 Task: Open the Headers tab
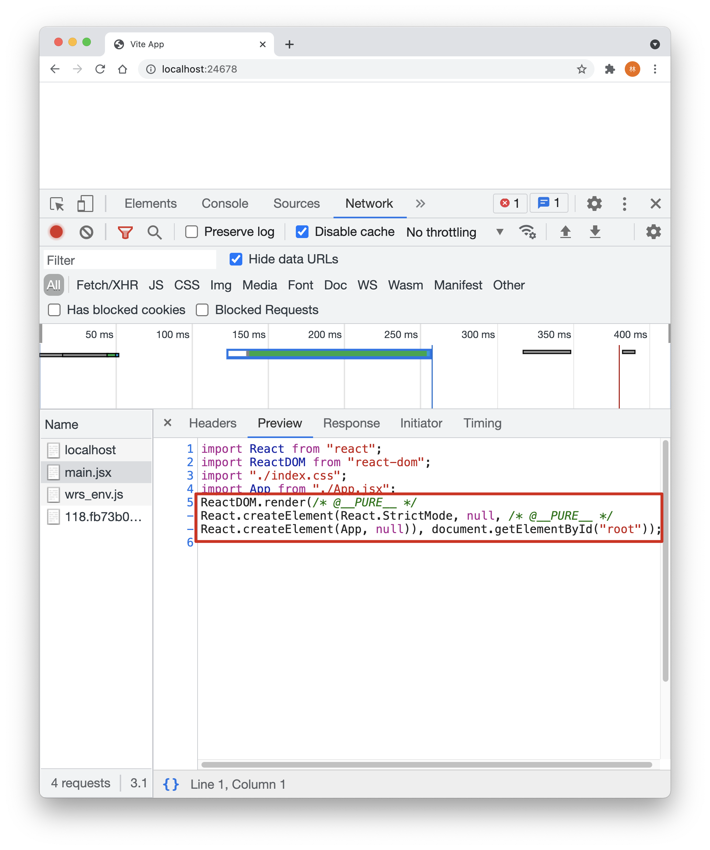click(212, 423)
